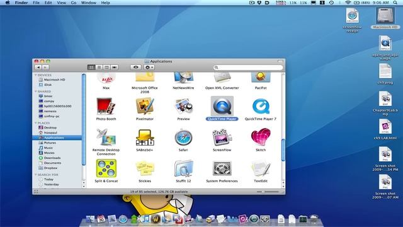Image resolution: width=403 pixels, height=227 pixels.
Task: Select the Split & Concat icon
Action: (106, 168)
